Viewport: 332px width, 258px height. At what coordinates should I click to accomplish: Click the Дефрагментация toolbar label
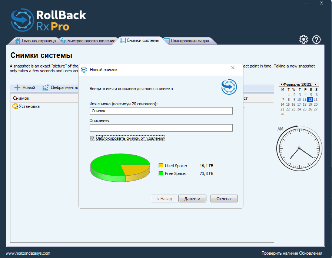(x=64, y=87)
